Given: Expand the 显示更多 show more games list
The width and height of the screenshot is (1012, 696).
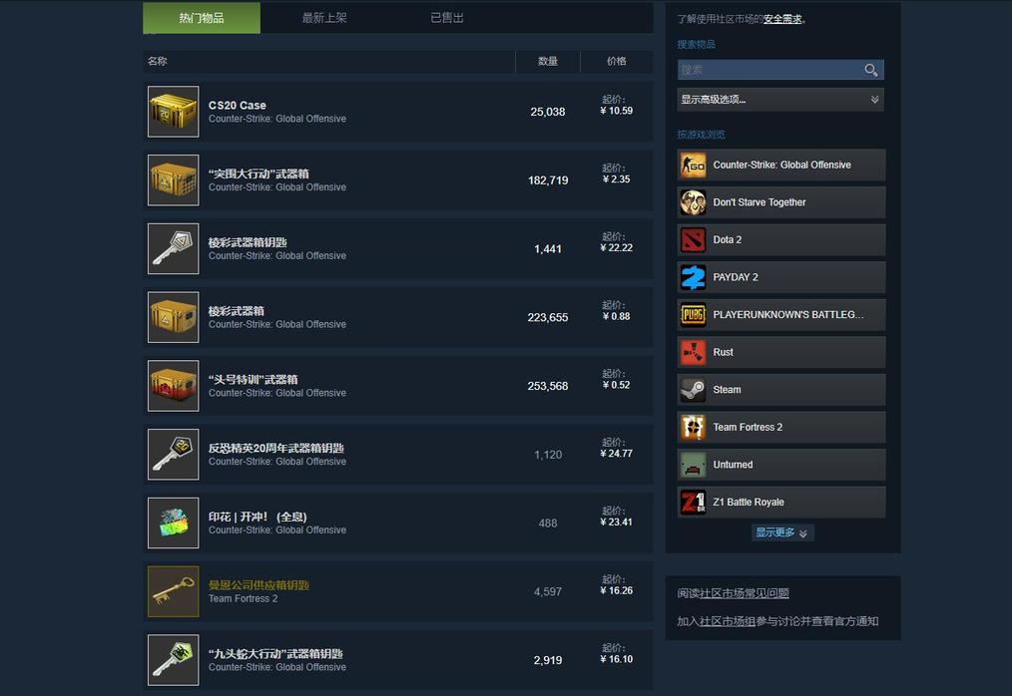Looking at the screenshot, I should [782, 532].
